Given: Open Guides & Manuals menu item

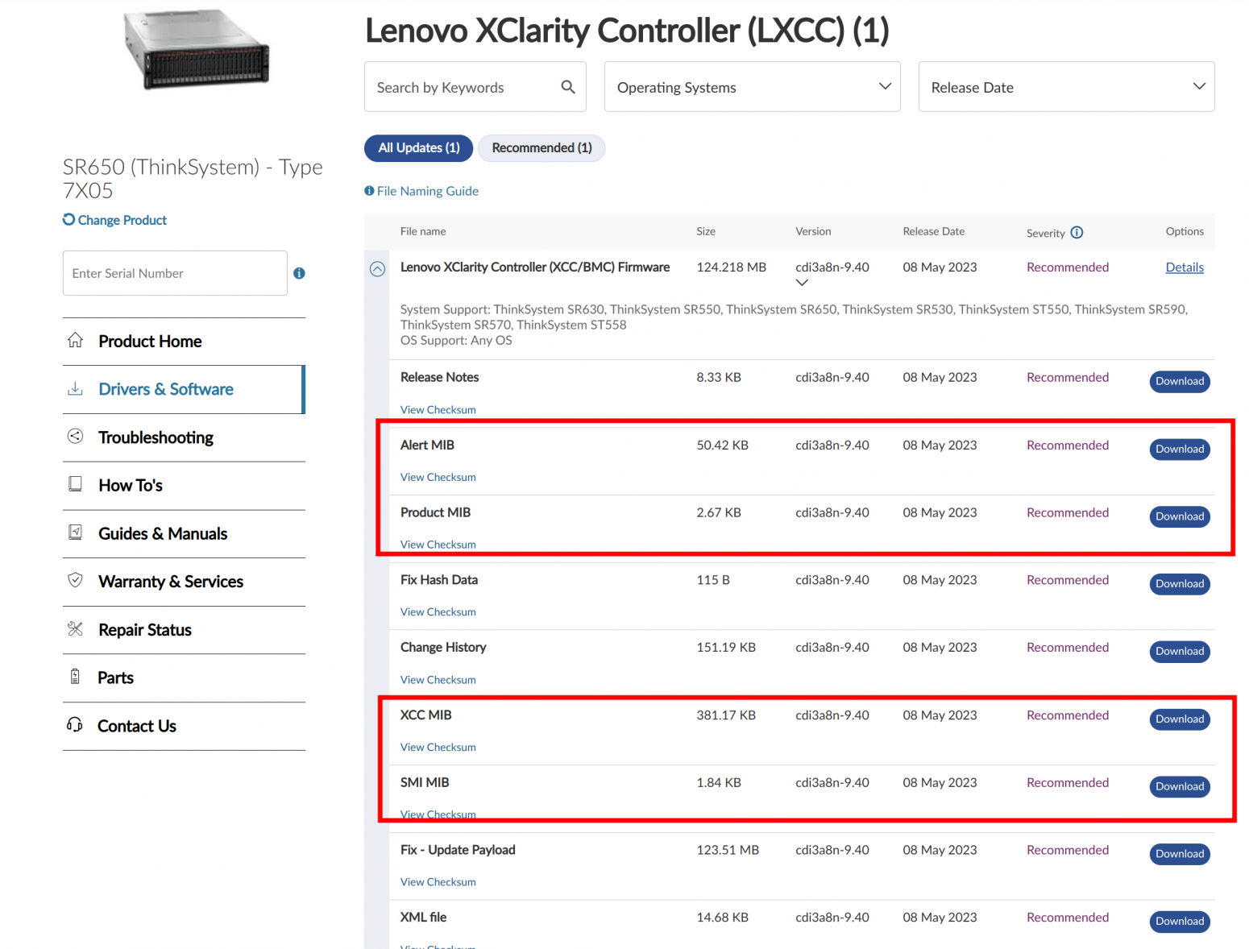Looking at the screenshot, I should 184,533.
